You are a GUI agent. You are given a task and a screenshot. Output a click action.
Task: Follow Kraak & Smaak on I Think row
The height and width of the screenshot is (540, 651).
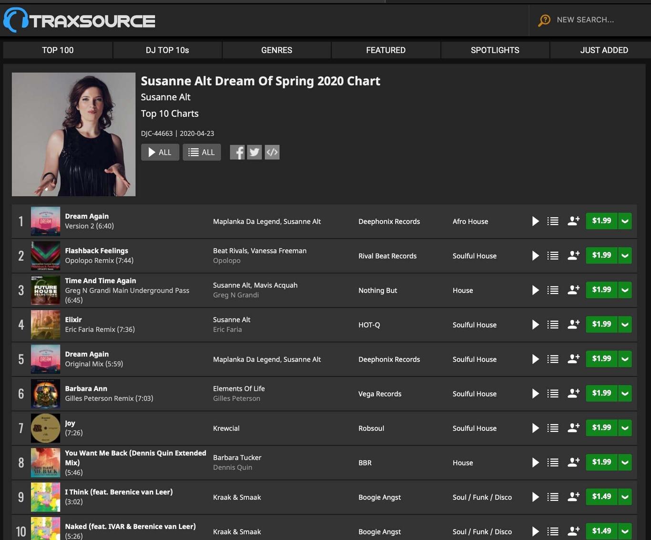(x=573, y=497)
